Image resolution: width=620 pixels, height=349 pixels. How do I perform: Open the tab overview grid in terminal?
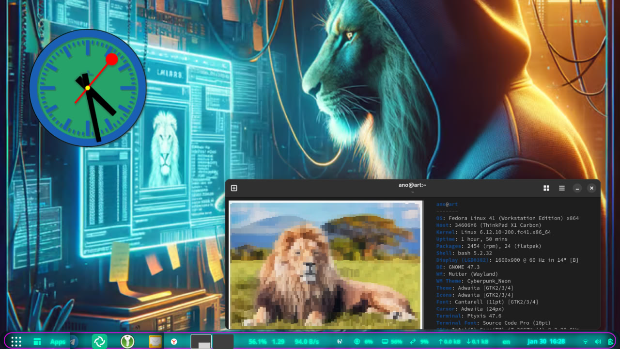click(x=546, y=188)
